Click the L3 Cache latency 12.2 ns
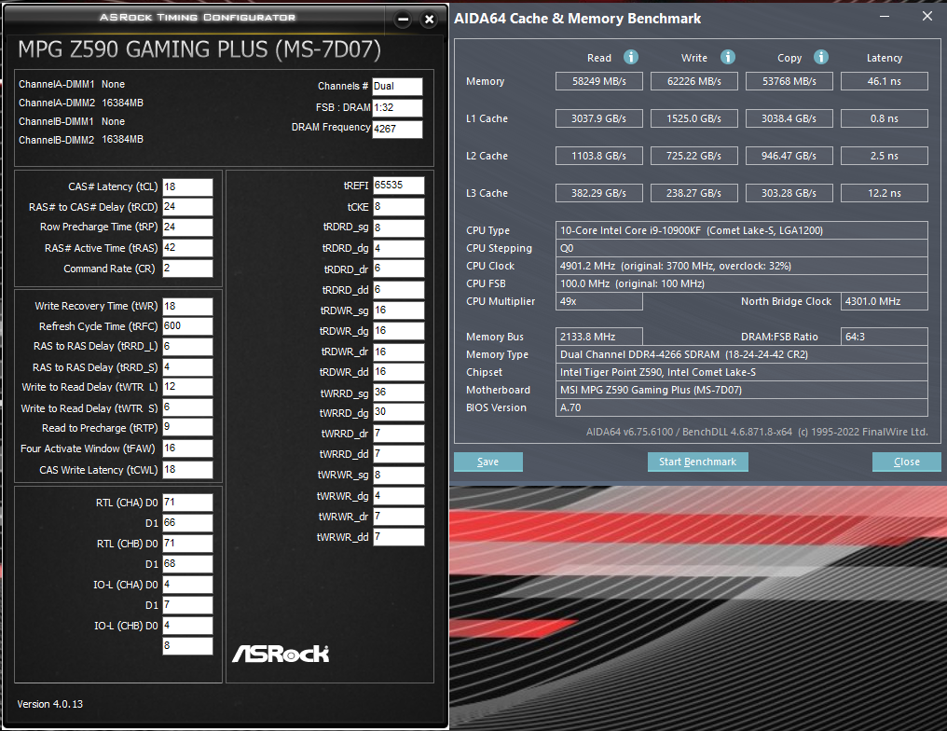The image size is (947, 731). coord(885,193)
